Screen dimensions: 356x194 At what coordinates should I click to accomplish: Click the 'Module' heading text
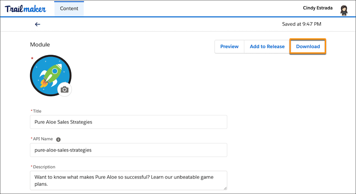tap(40, 44)
